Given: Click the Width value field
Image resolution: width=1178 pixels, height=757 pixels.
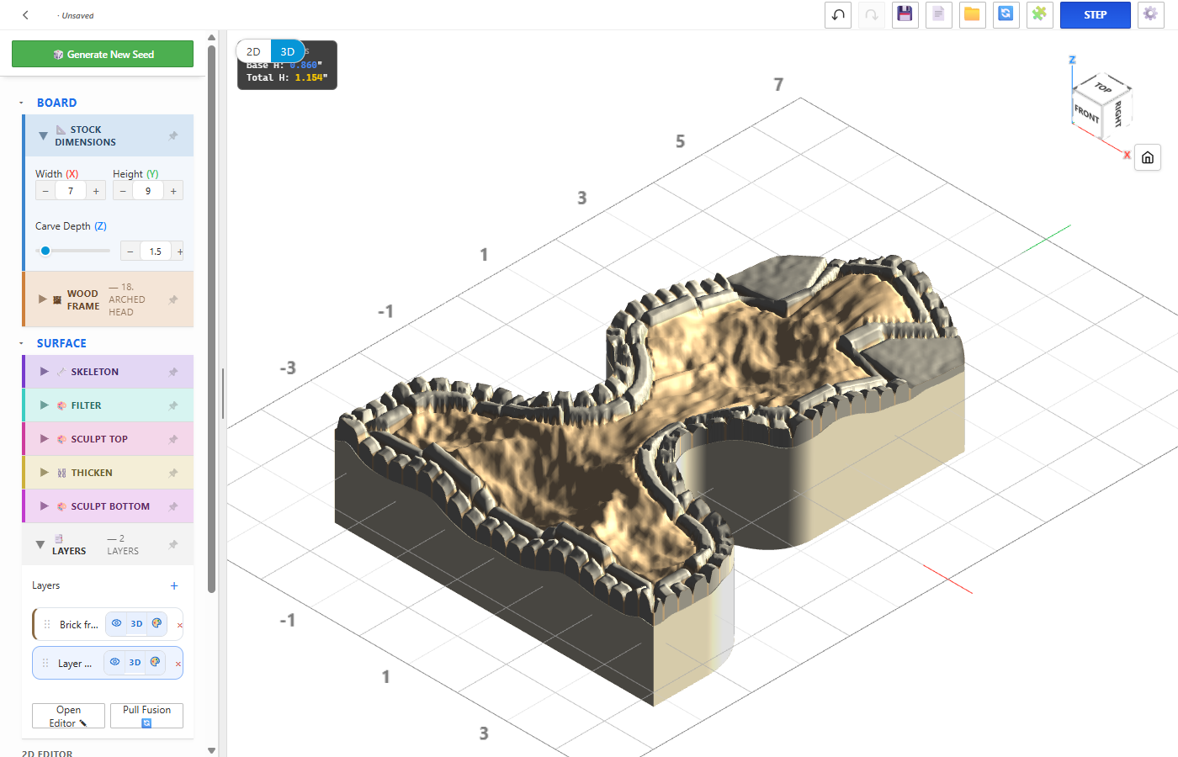Looking at the screenshot, I should pyautogui.click(x=71, y=191).
